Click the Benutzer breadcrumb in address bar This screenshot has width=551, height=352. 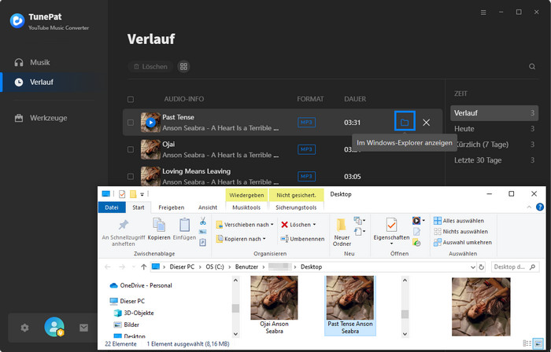tap(246, 267)
